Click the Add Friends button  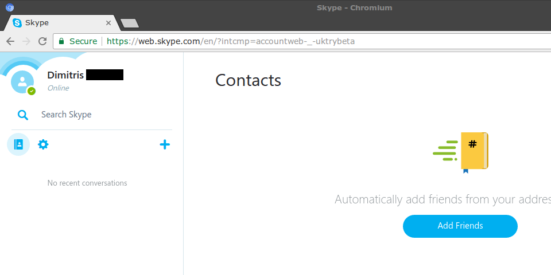tap(460, 226)
